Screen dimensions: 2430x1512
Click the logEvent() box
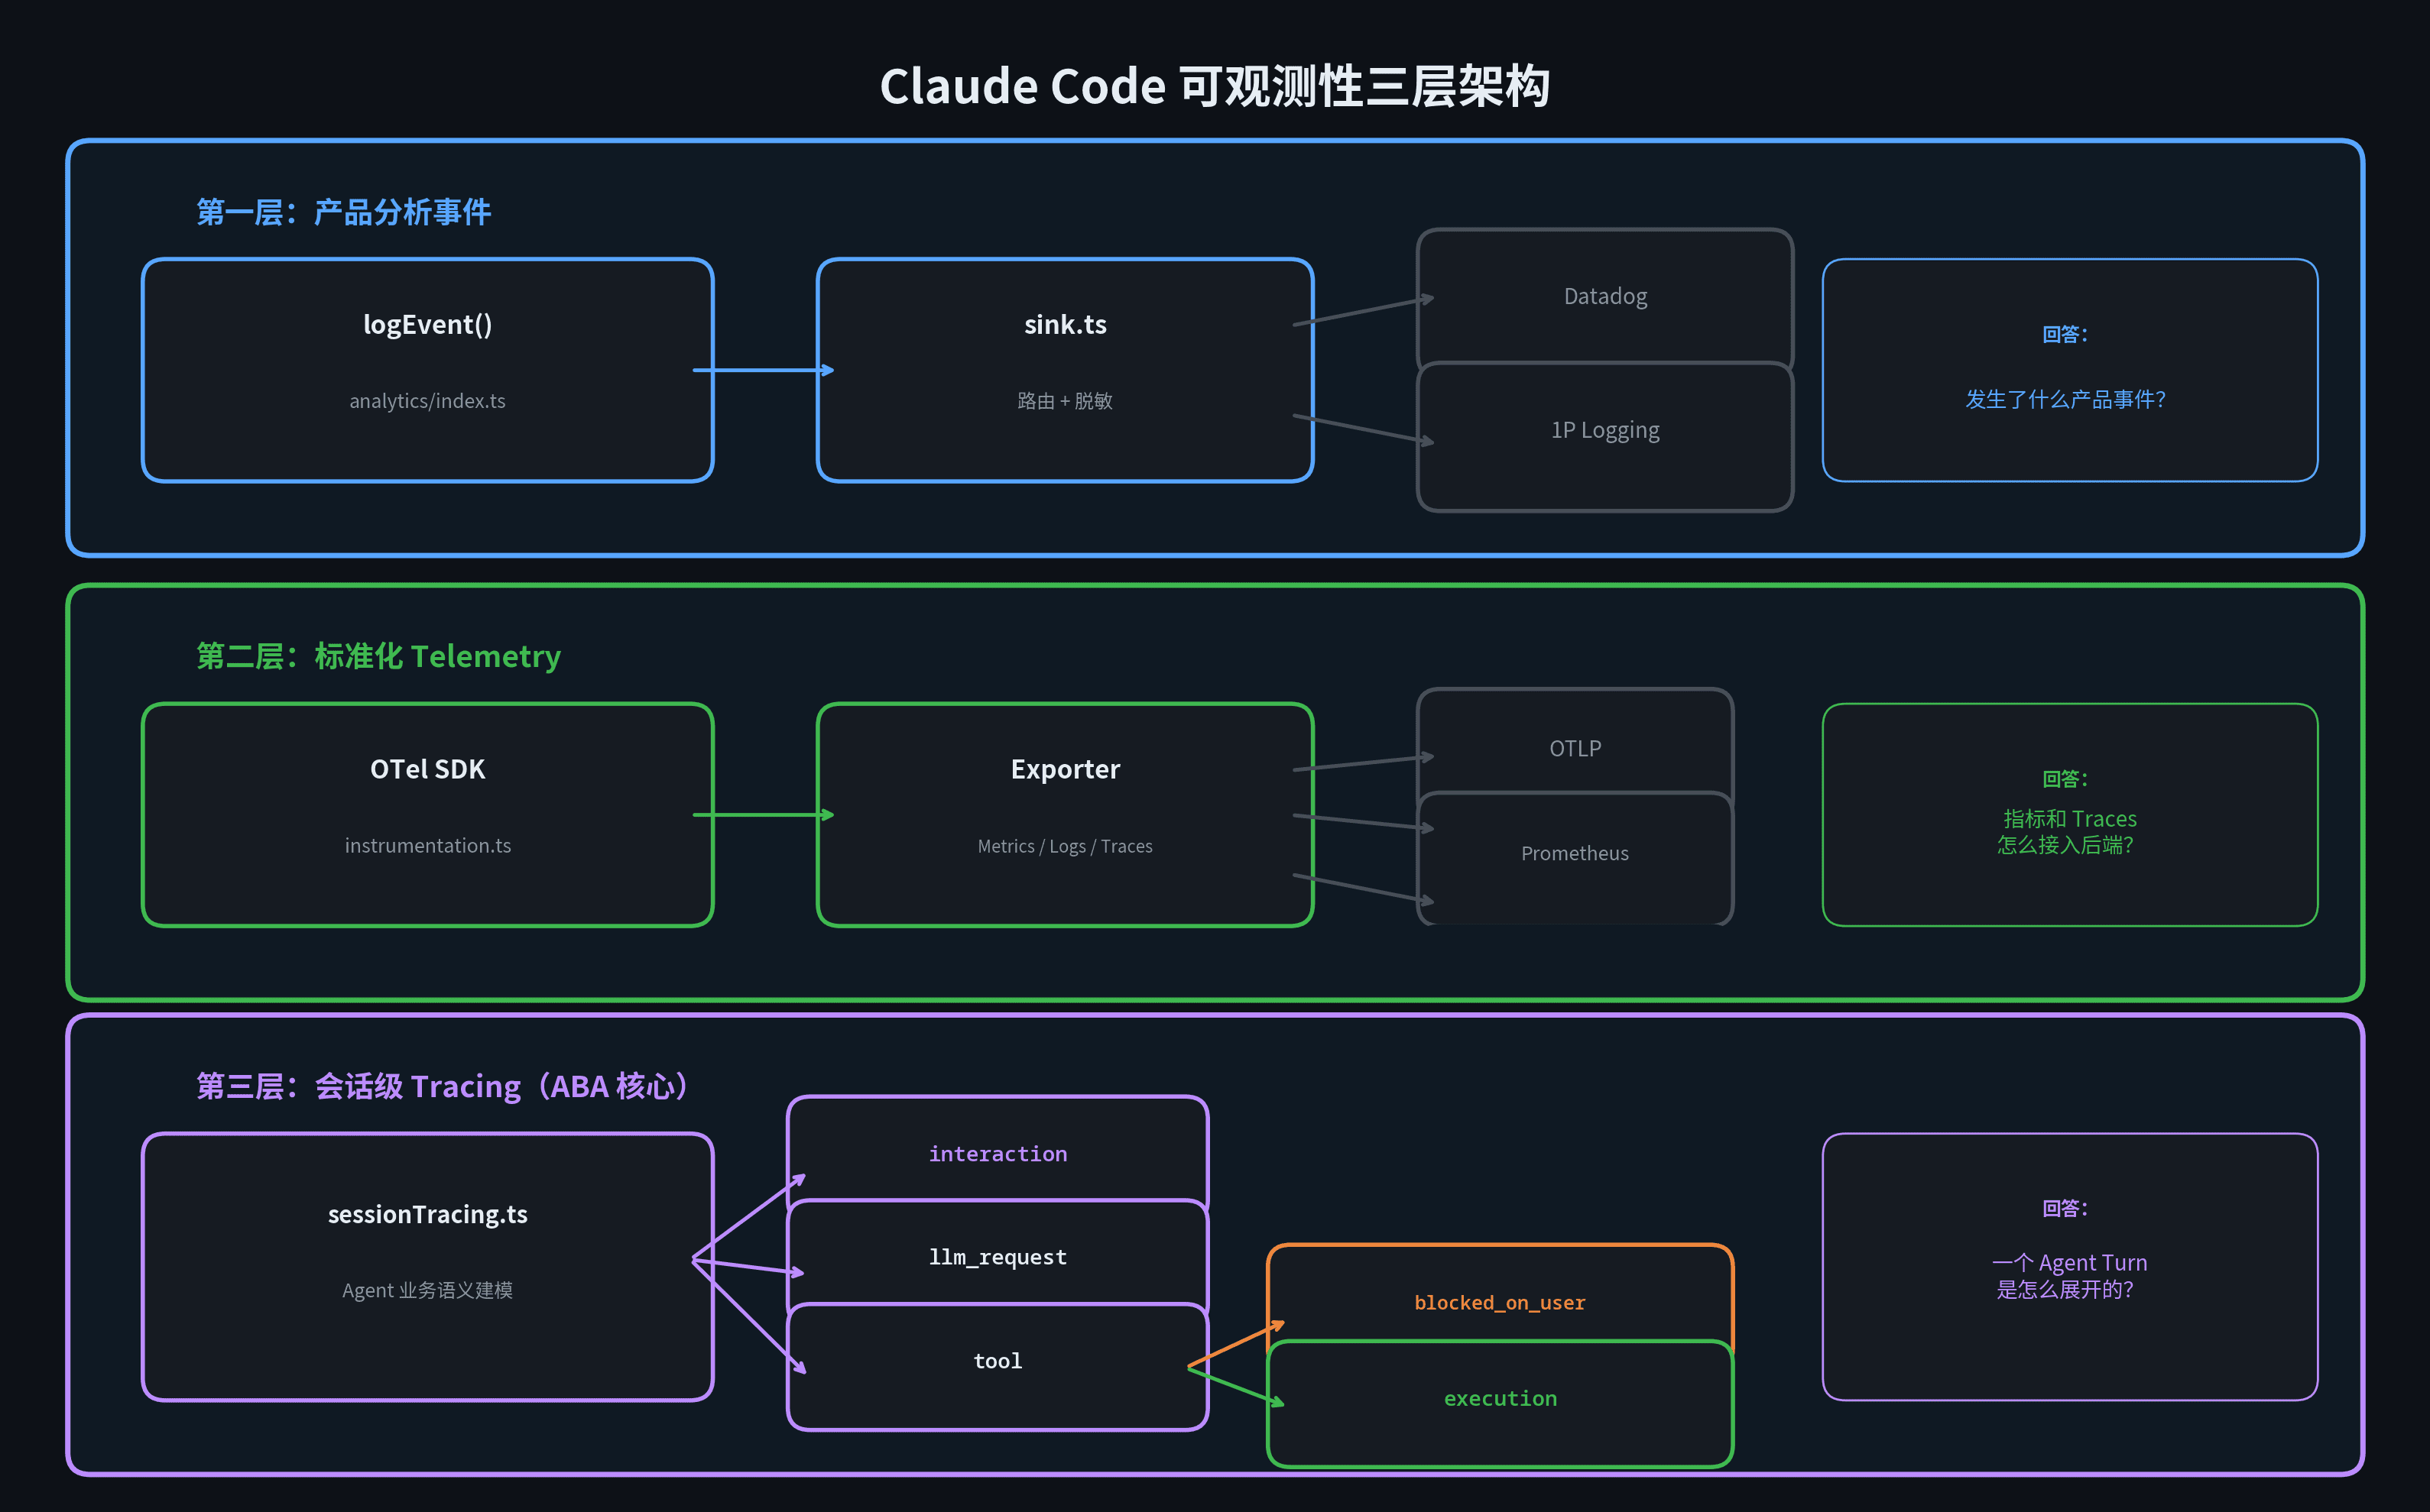pyautogui.click(x=427, y=370)
